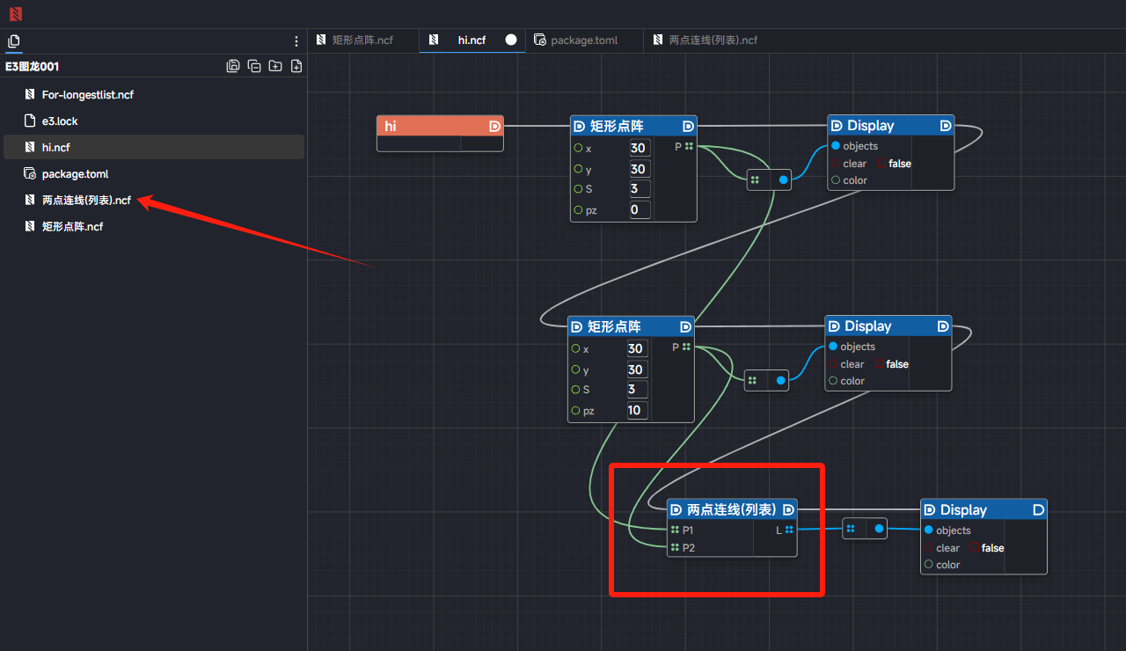Click the L output port on 两点连线(列表) node
Screen dimensions: 1126x651
pos(789,530)
